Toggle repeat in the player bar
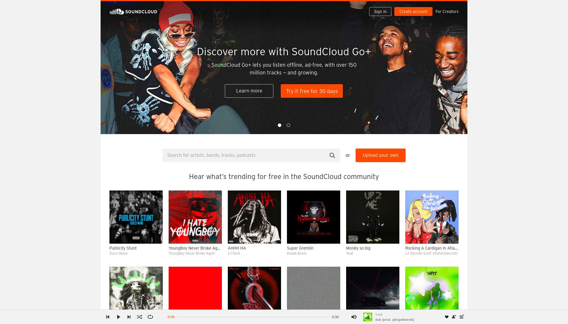This screenshot has height=324, width=568. [150, 317]
